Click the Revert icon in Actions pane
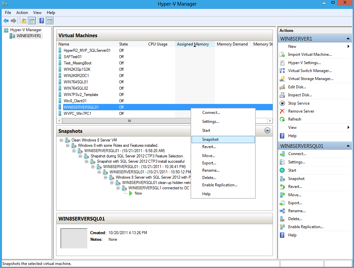This screenshot has width=354, height=268. pyautogui.click(x=282, y=187)
